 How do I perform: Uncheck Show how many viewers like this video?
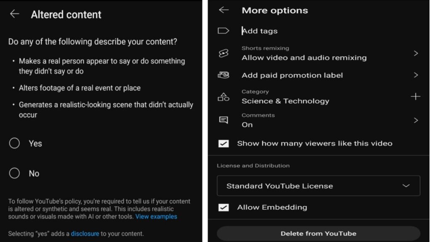(223, 143)
